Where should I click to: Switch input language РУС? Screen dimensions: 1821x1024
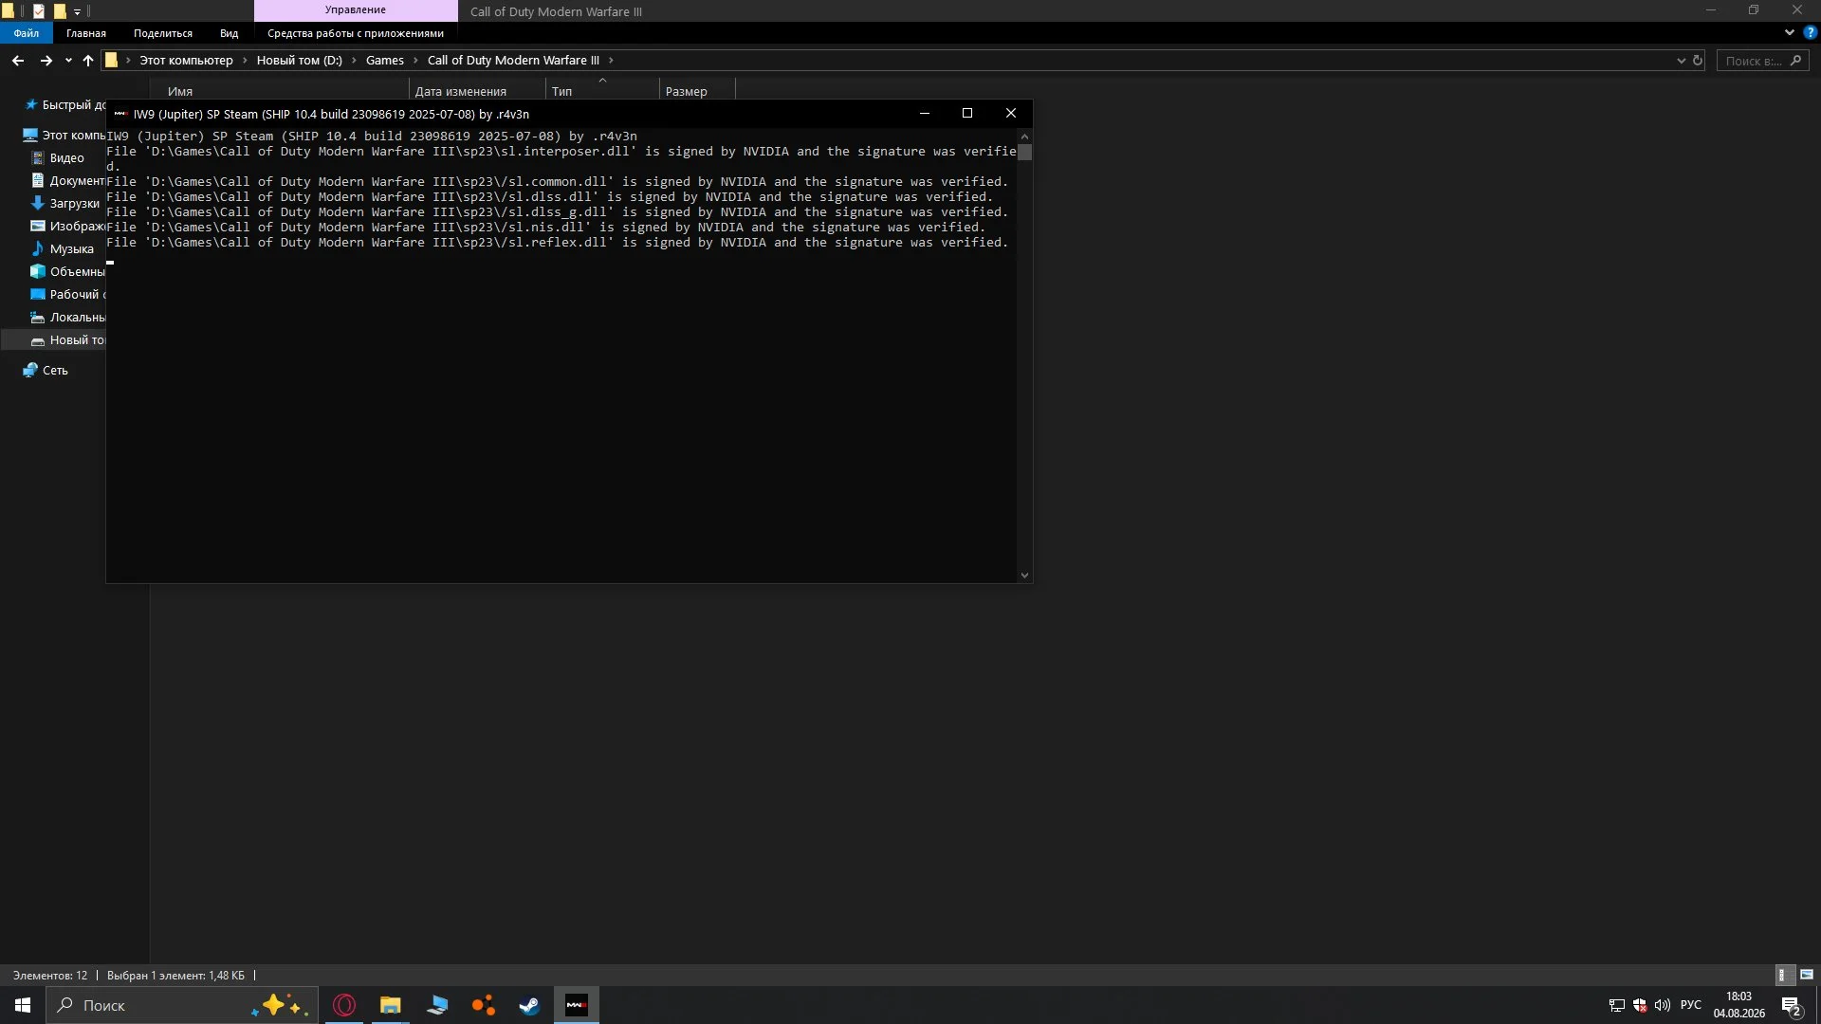click(x=1691, y=1005)
